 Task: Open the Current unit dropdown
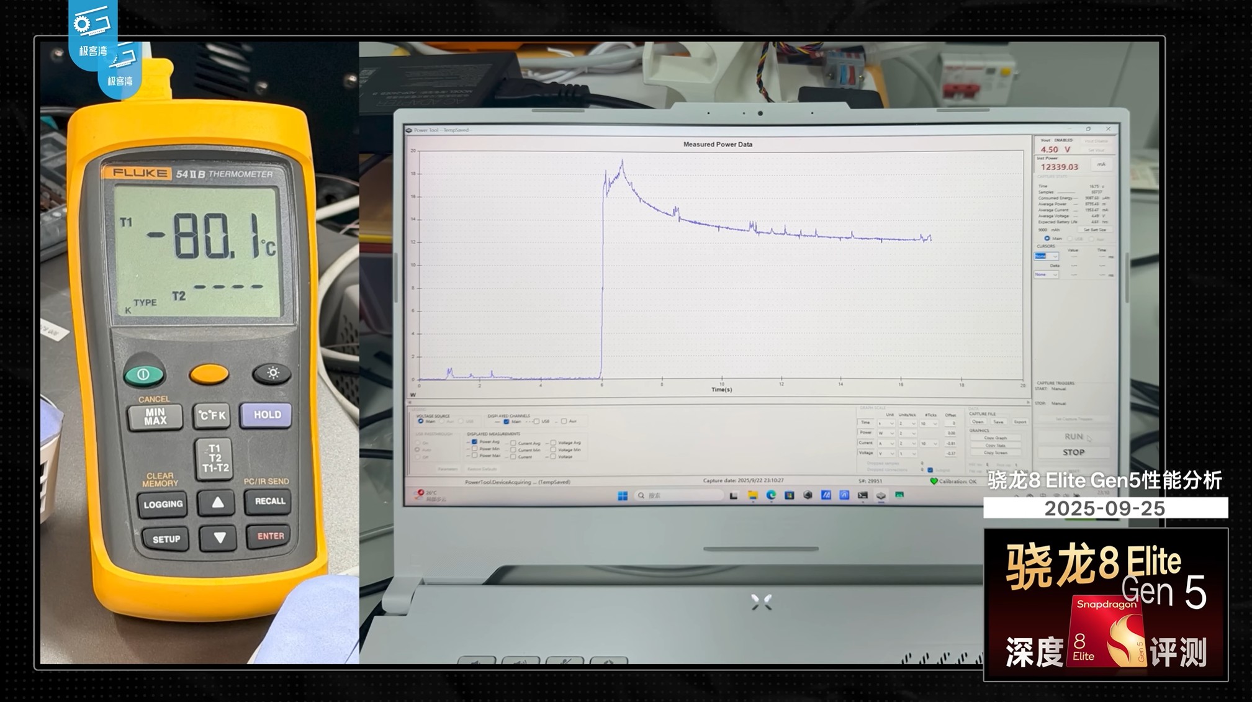[x=885, y=443]
